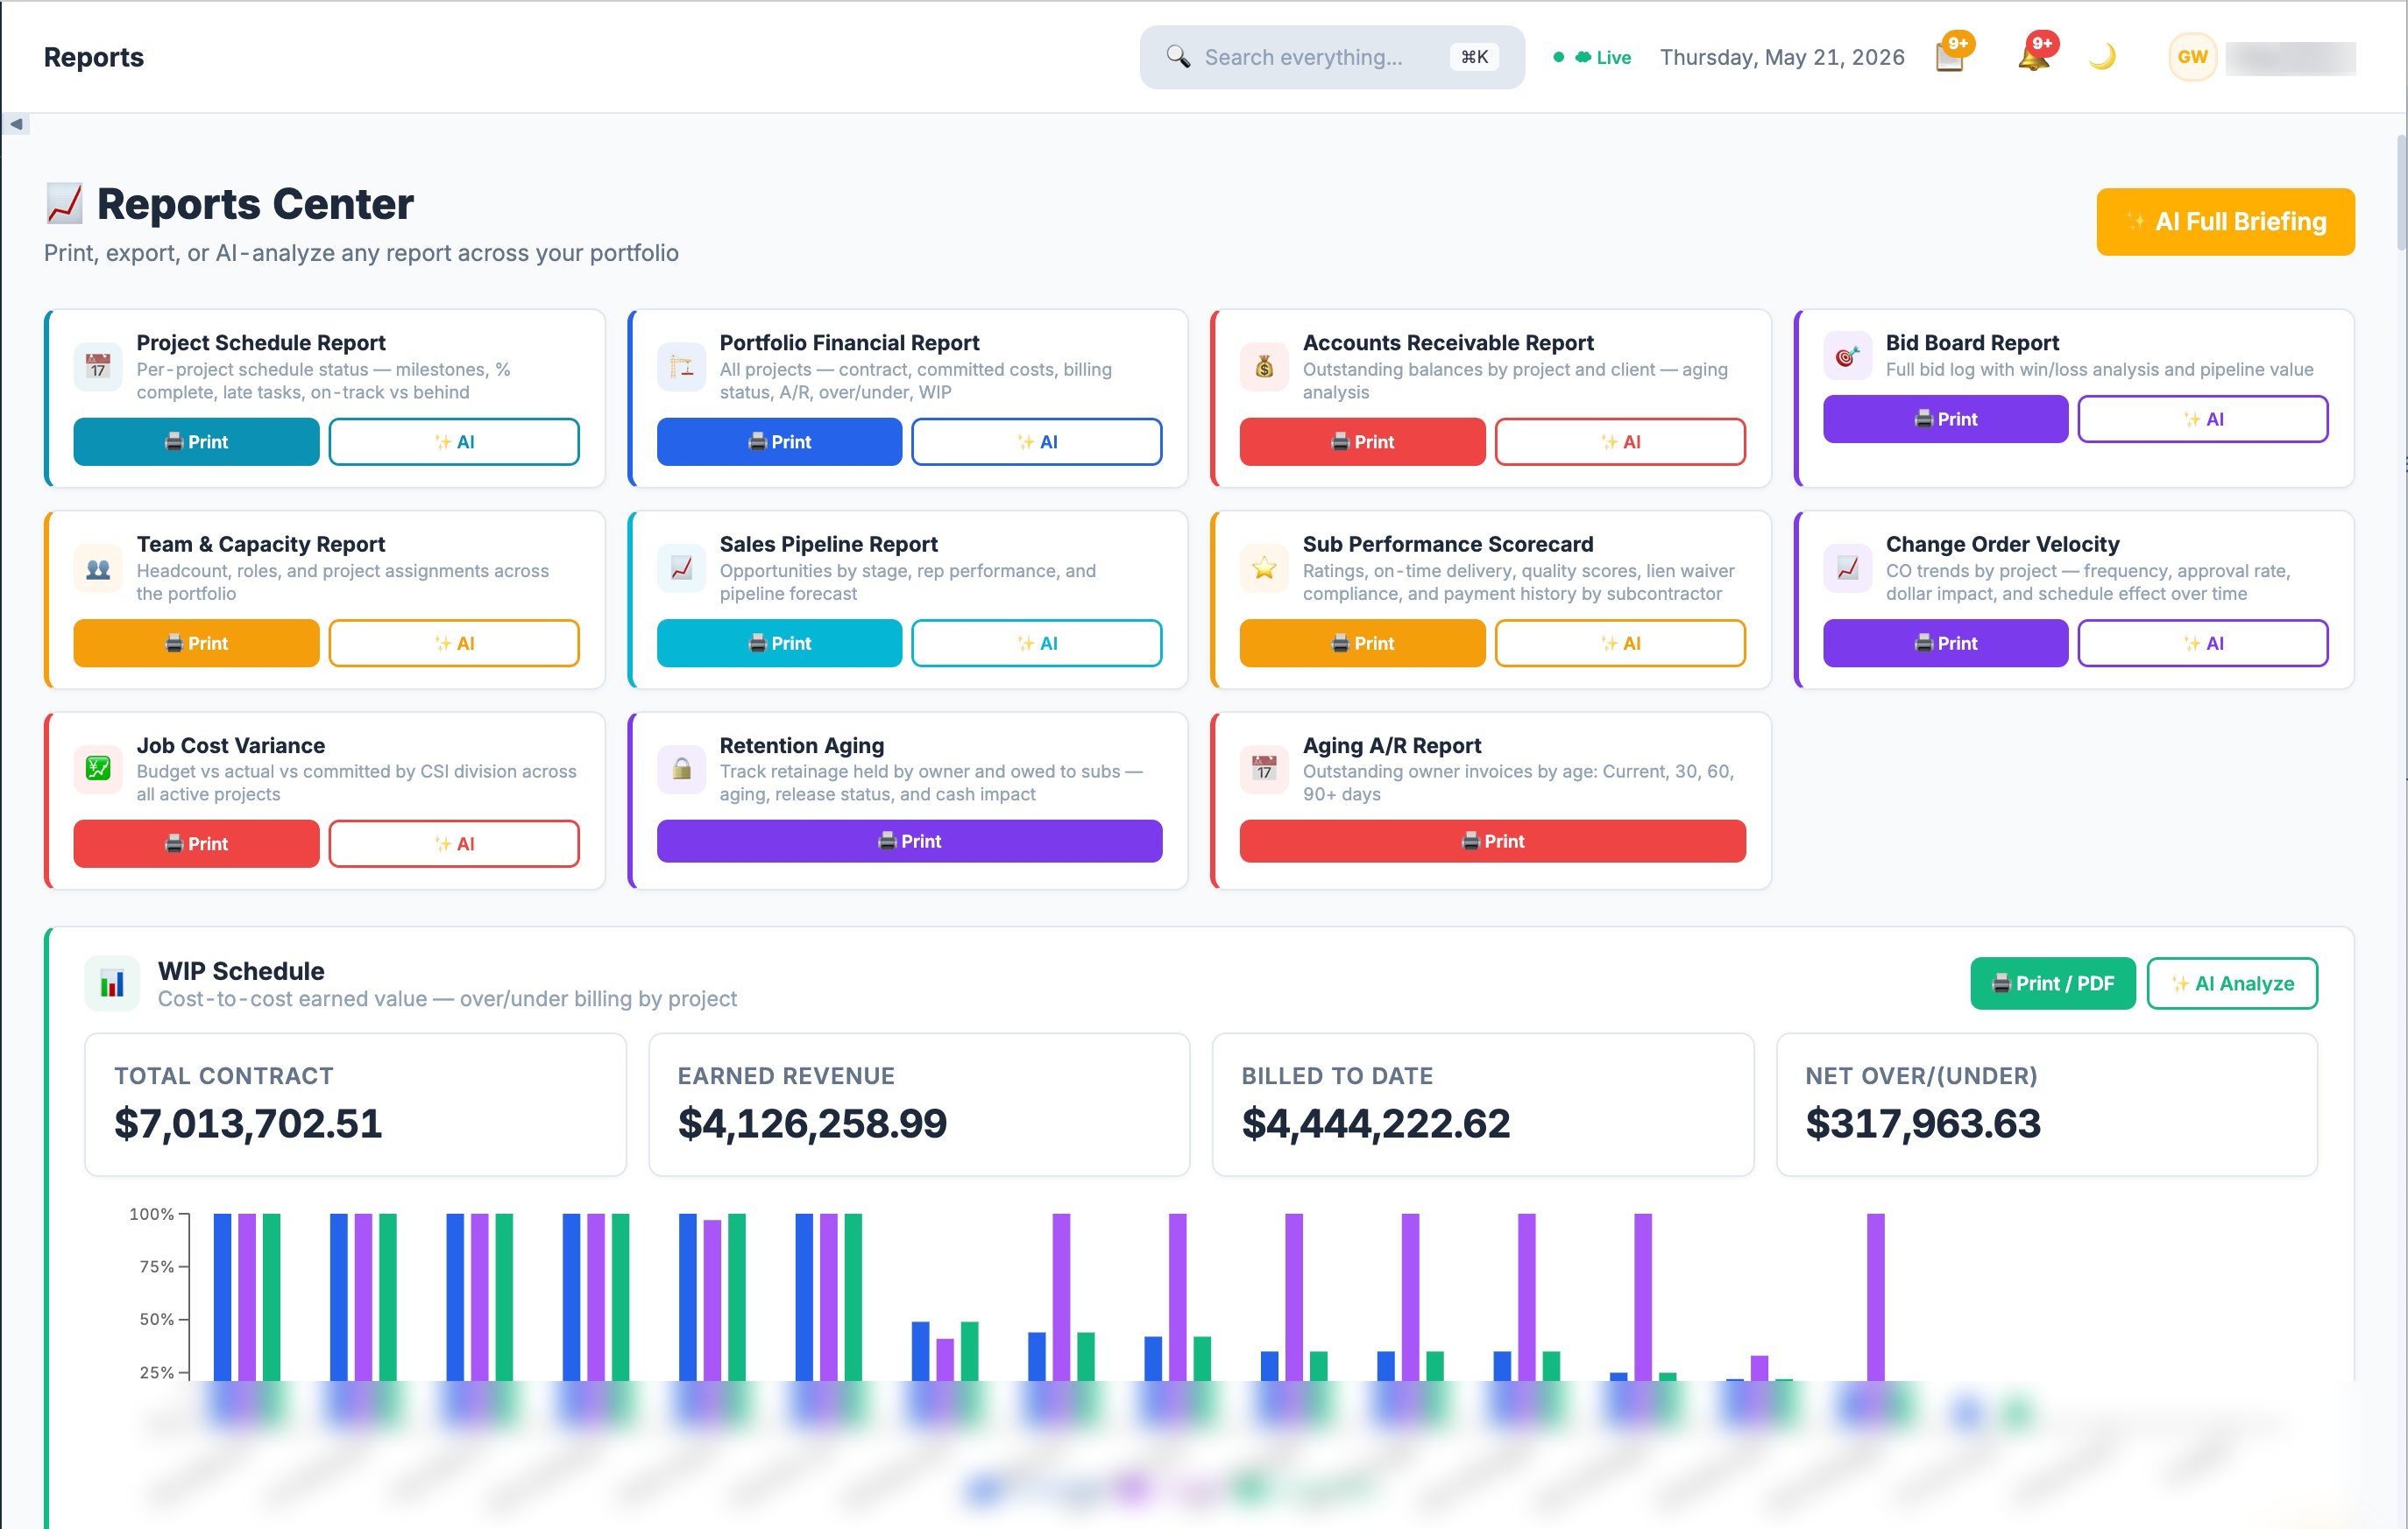The image size is (2408, 1529).
Task: Click the Search everything field
Action: coord(1331,57)
